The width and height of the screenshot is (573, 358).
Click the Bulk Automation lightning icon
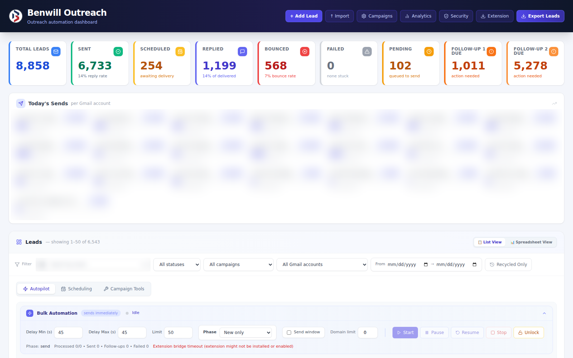click(30, 313)
